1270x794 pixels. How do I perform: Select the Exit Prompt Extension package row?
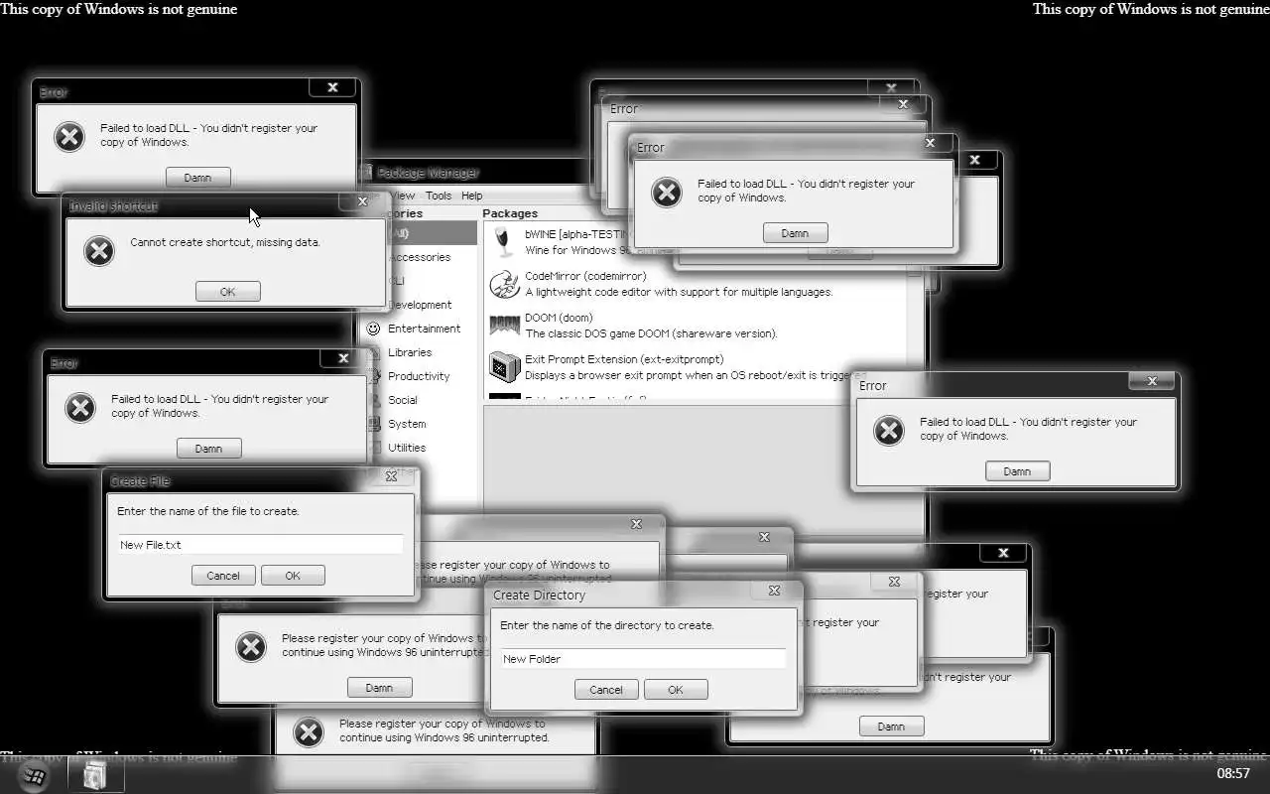point(695,367)
